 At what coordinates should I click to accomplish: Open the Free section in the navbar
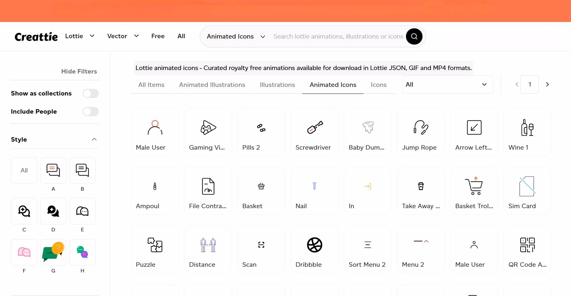pyautogui.click(x=158, y=36)
